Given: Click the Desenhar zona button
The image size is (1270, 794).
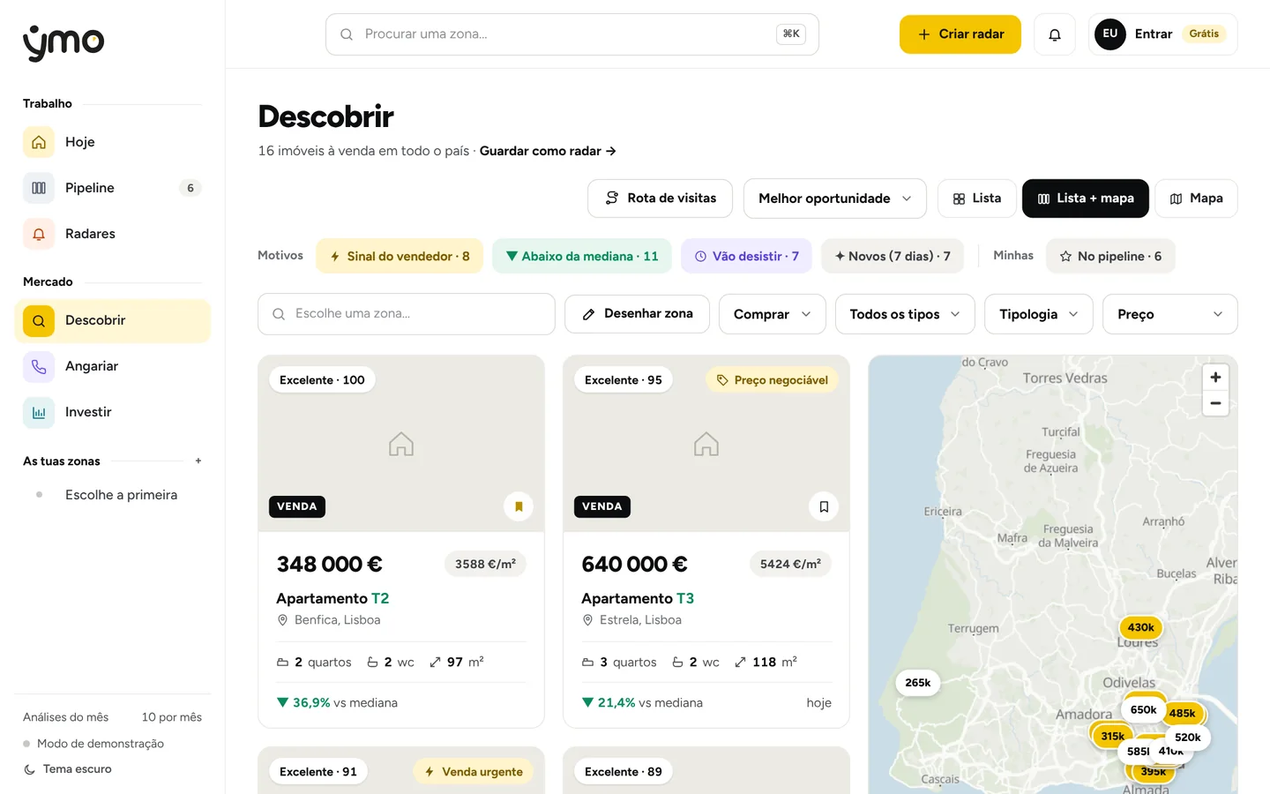Looking at the screenshot, I should [x=637, y=314].
